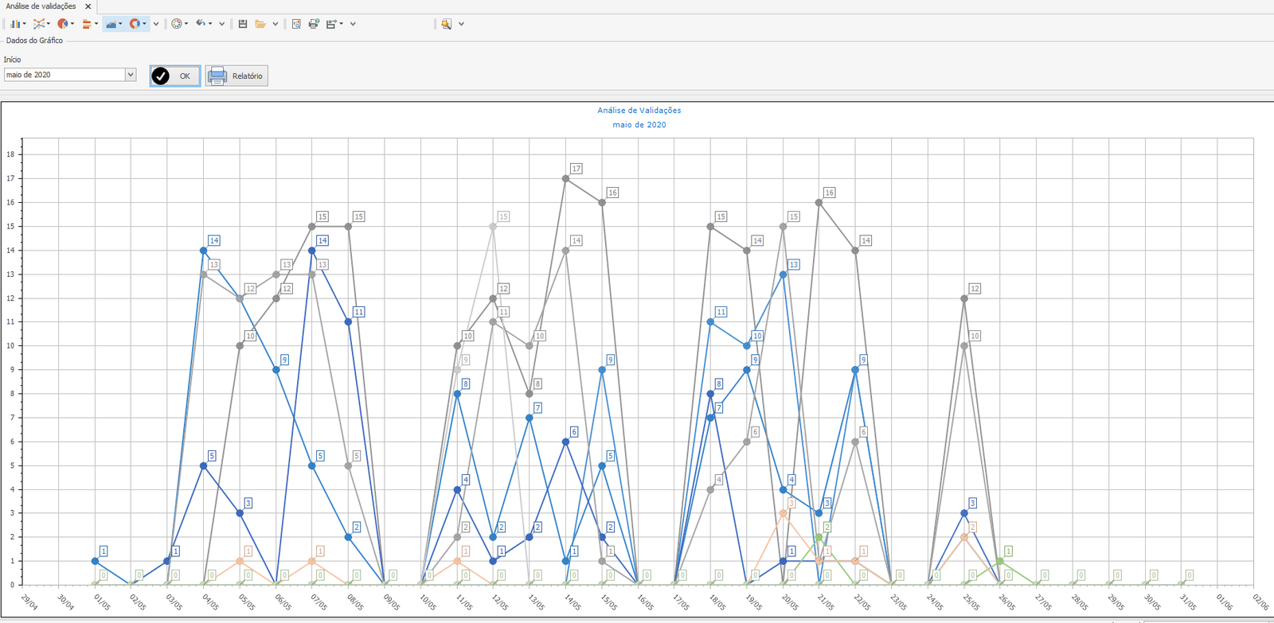Screen dimensions: 1274x623
Task: Pick the area chart type icon
Action: [x=111, y=24]
